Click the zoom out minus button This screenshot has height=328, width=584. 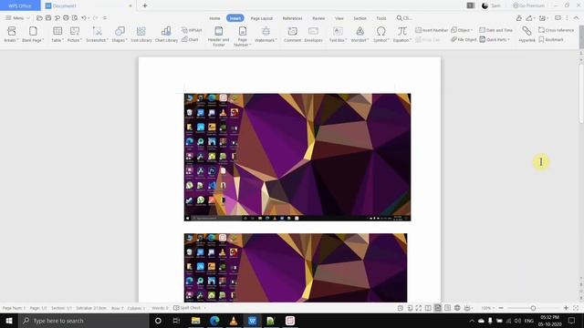501,308
